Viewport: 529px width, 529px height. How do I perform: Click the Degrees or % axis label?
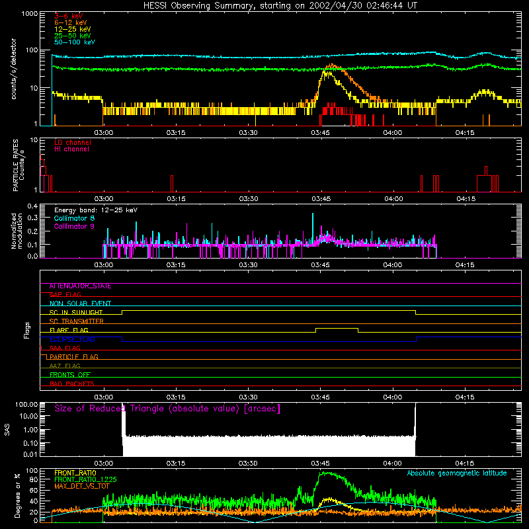coord(17,495)
